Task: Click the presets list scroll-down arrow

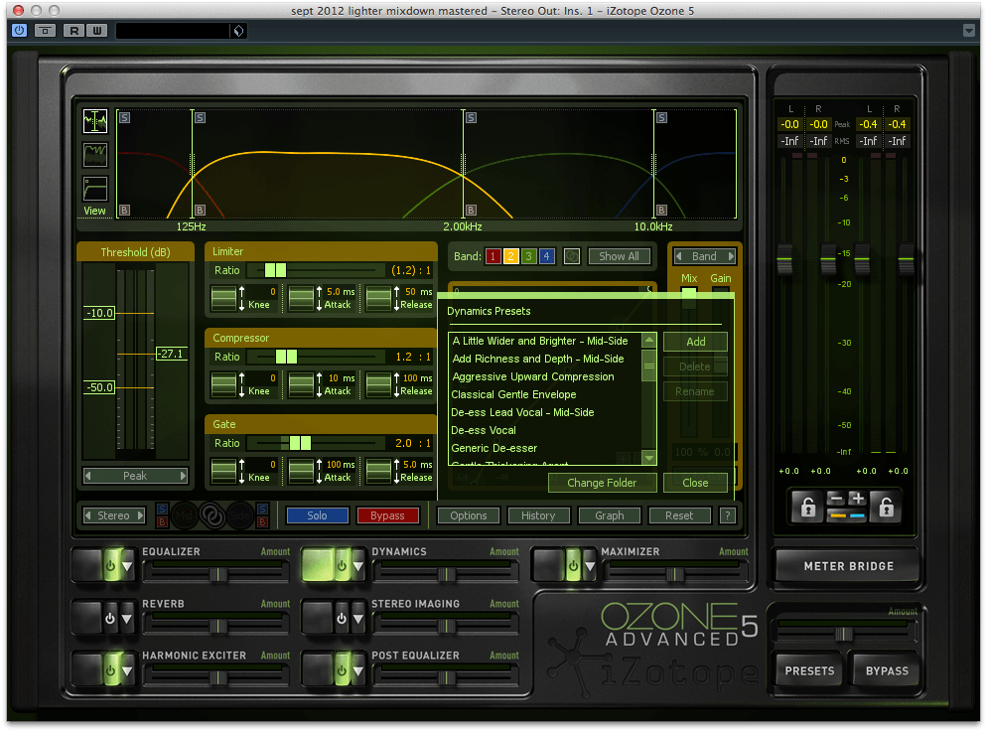Action: [x=649, y=458]
